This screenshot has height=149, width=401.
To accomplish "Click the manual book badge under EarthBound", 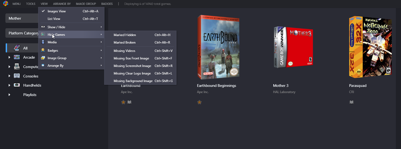I will (x=129, y=102).
